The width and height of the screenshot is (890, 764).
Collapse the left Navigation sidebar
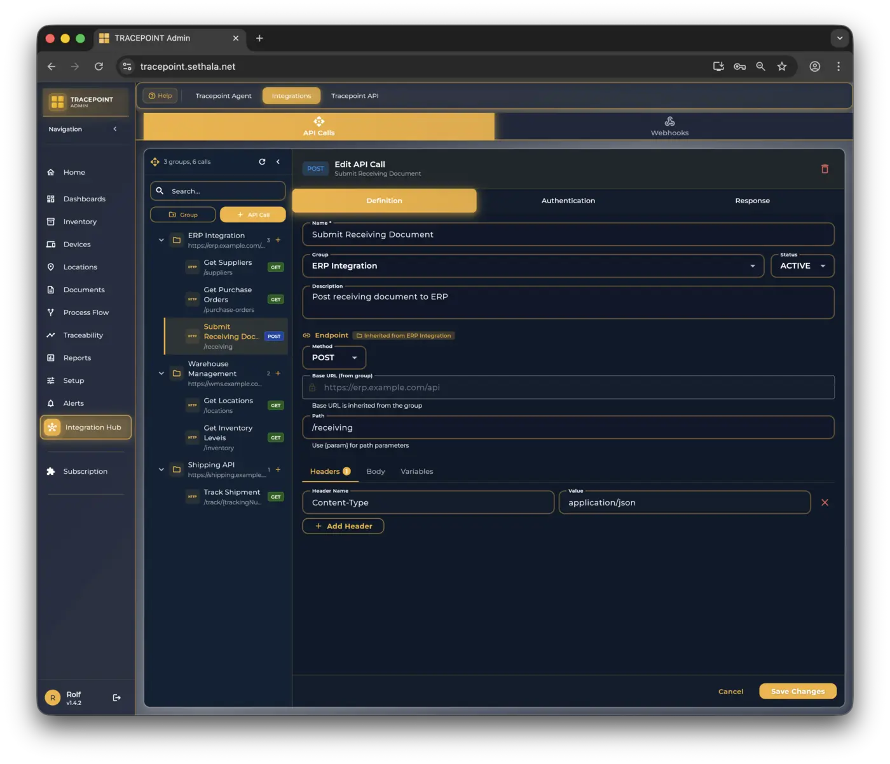[115, 129]
